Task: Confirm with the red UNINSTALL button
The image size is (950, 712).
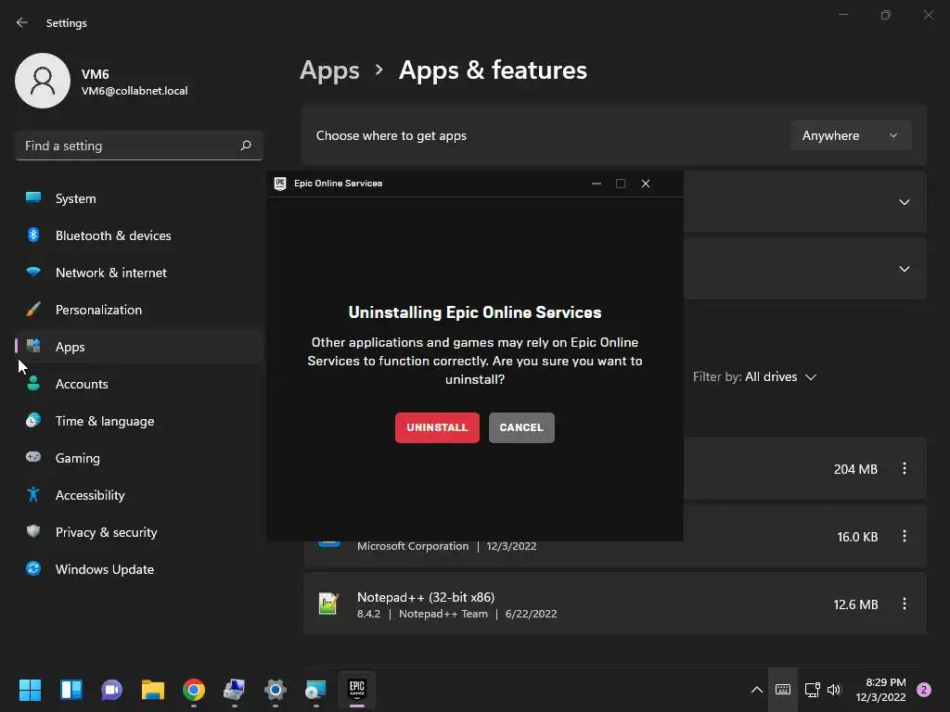Action: [x=437, y=427]
